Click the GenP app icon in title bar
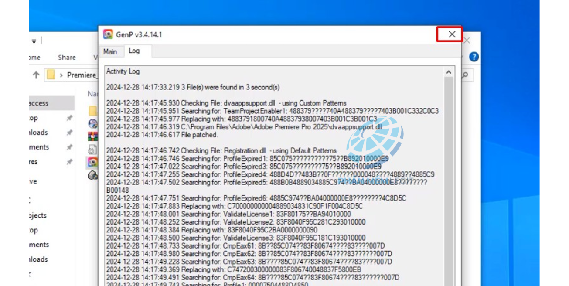569x286 pixels. tap(108, 34)
